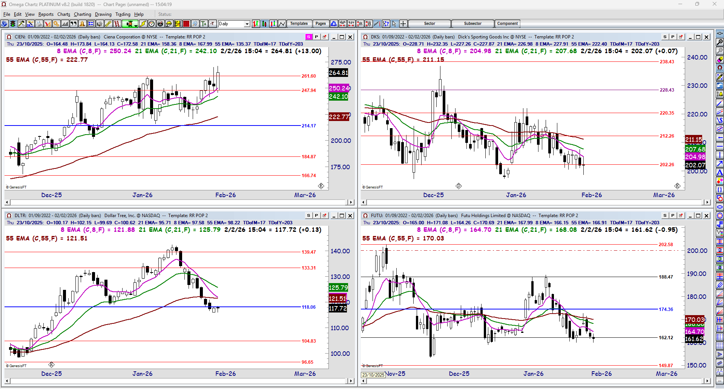Click the recycle triangle toolbar icon
This screenshot has height=389, width=724.
tap(334, 24)
